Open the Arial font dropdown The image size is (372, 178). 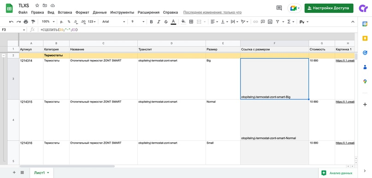(114, 22)
